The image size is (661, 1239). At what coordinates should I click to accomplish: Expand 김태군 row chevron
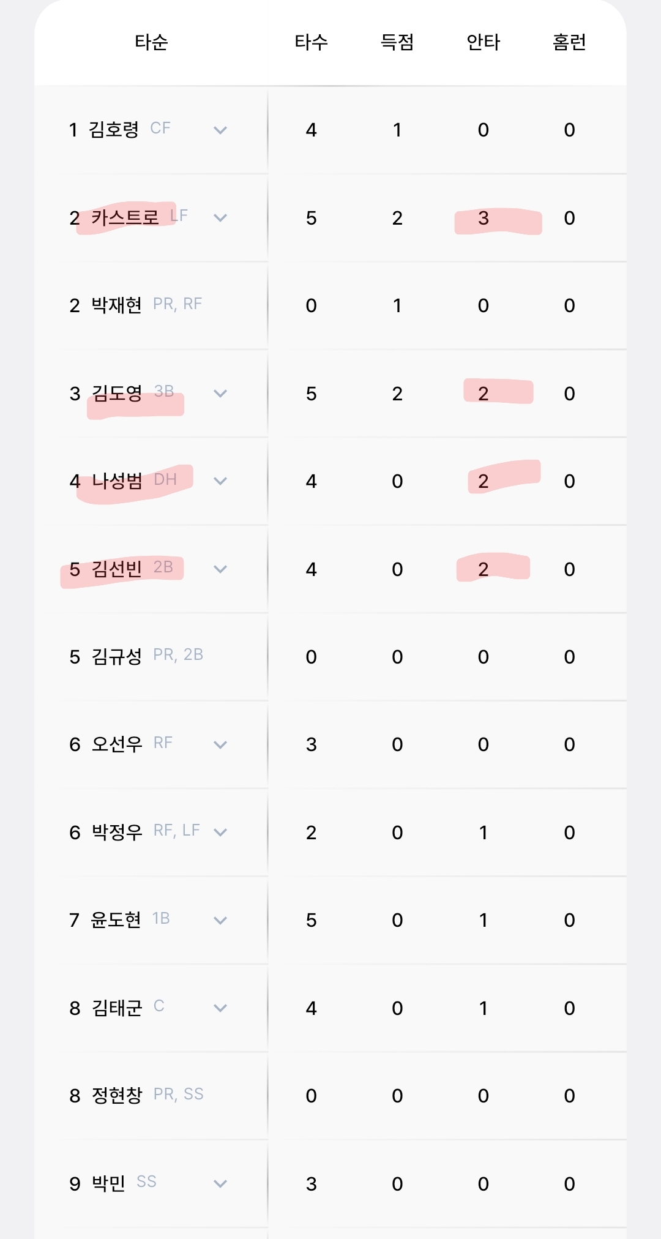tap(220, 1008)
